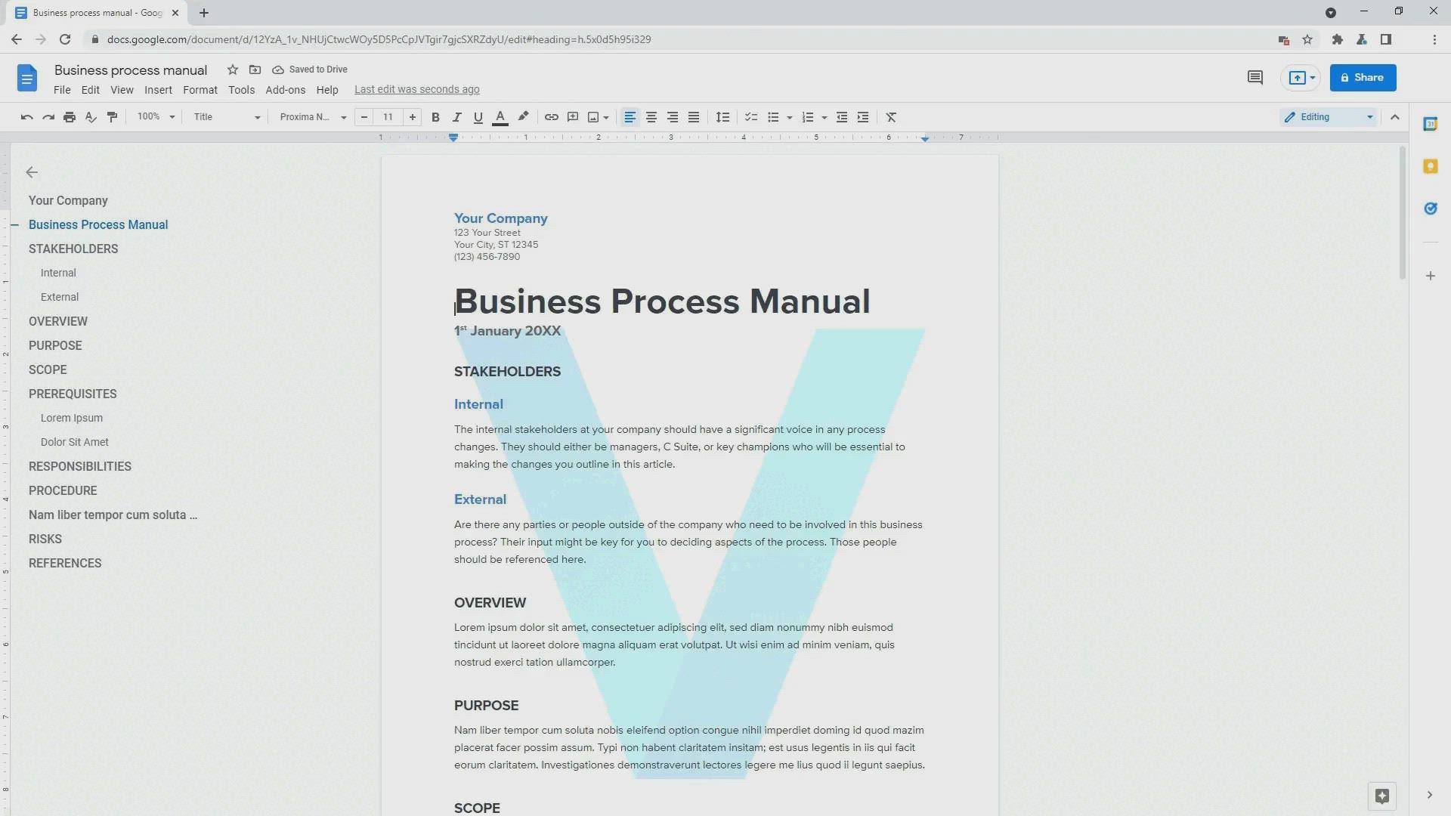Set center text alignment
The width and height of the screenshot is (1451, 816).
pos(651,117)
